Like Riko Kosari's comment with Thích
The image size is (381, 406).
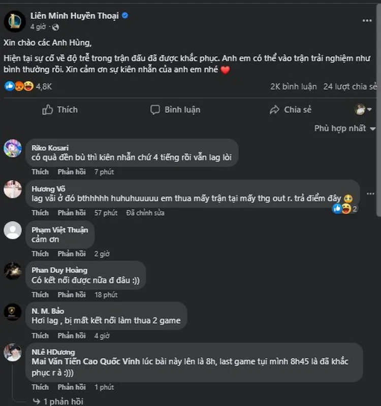pos(40,172)
